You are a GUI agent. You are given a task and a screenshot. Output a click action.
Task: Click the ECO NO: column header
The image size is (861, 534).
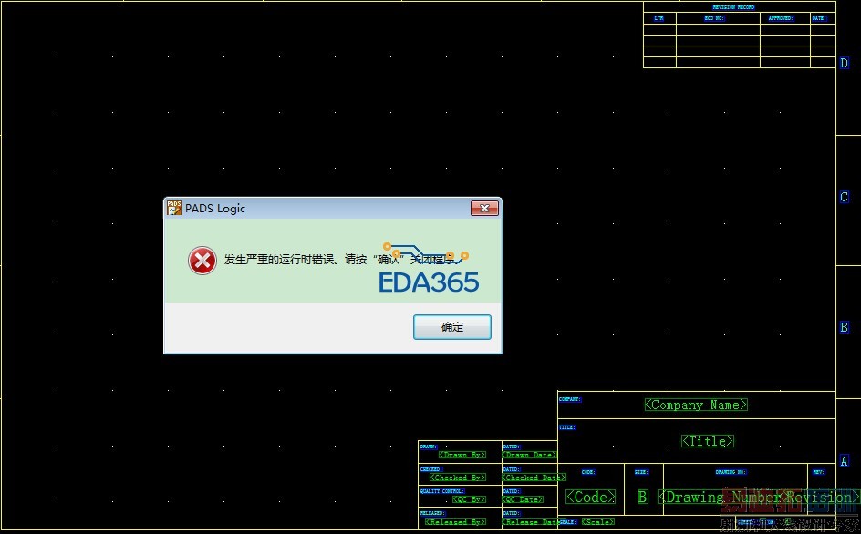714,18
